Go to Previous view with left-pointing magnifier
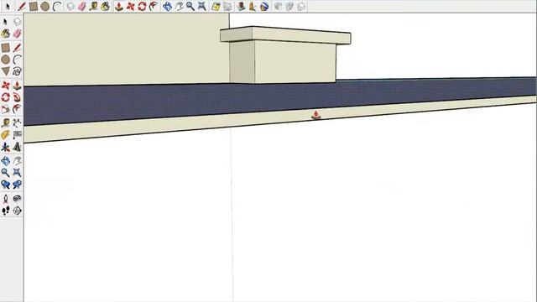Viewport: 537px width, 302px height. (x=5, y=185)
